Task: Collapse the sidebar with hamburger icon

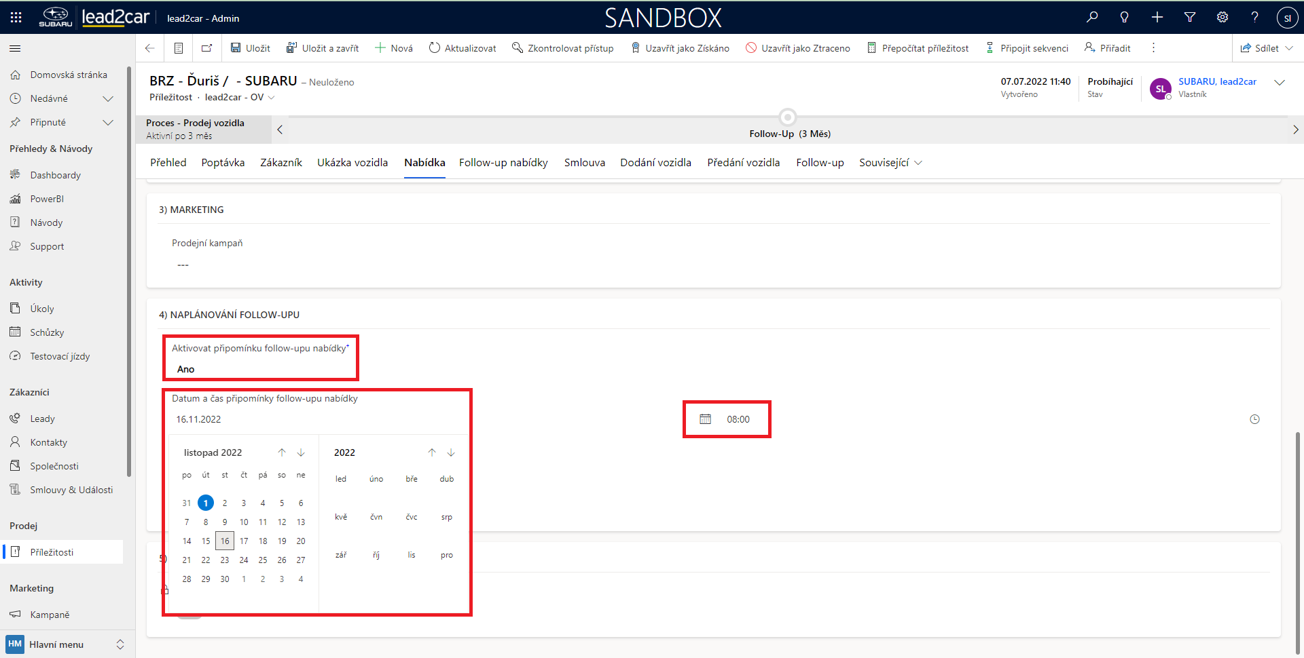Action: [15, 48]
